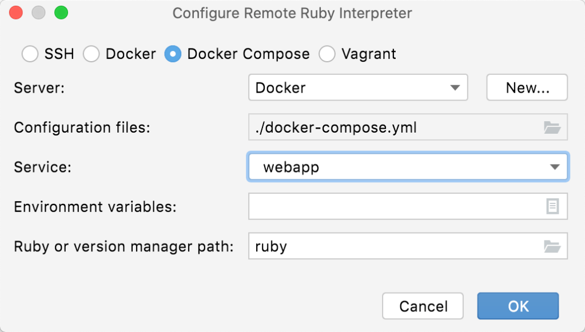Browse for Ruby interpreter path folder icon
Viewport: 585px width, 332px height.
[x=552, y=246]
